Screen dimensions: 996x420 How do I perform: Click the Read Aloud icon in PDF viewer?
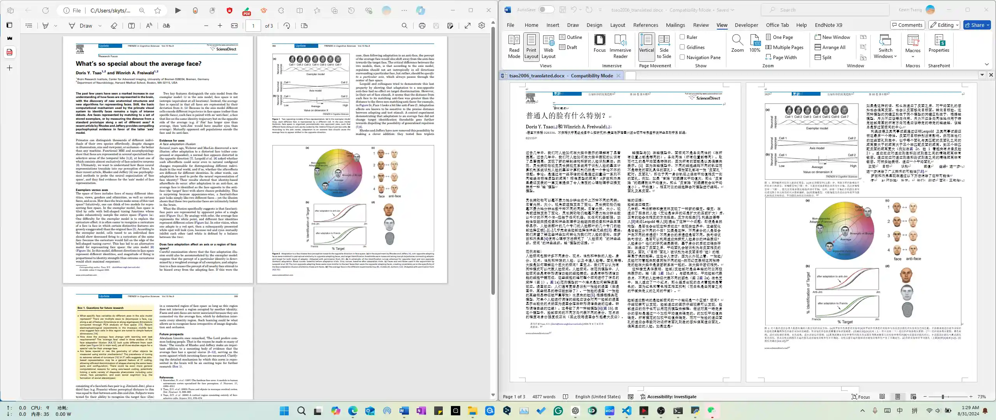(149, 26)
